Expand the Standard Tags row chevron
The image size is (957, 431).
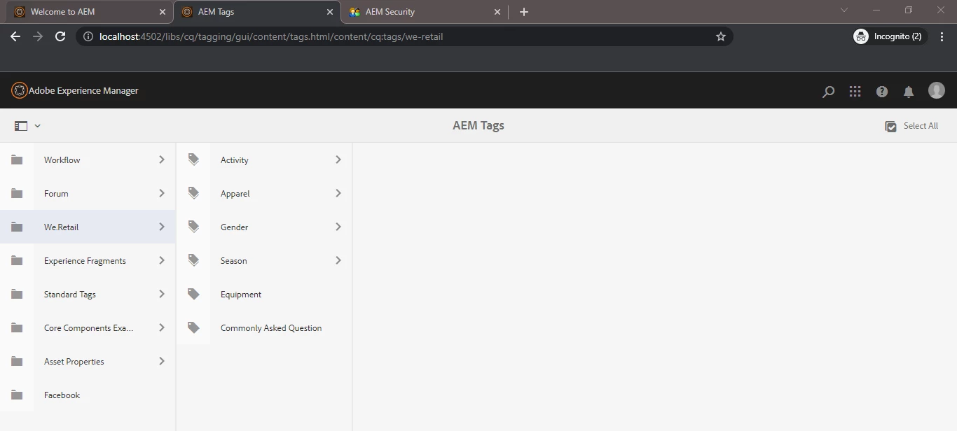point(162,294)
